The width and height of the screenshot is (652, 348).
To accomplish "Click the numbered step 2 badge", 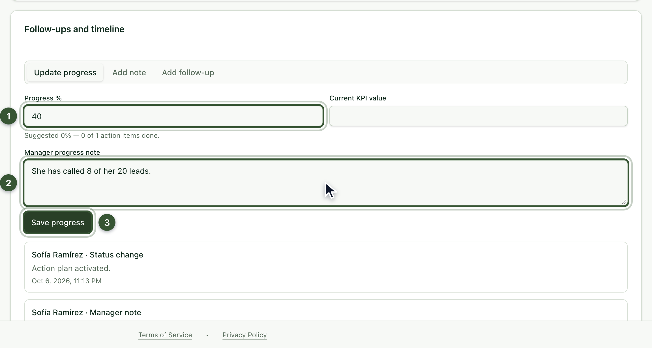I will 8,183.
